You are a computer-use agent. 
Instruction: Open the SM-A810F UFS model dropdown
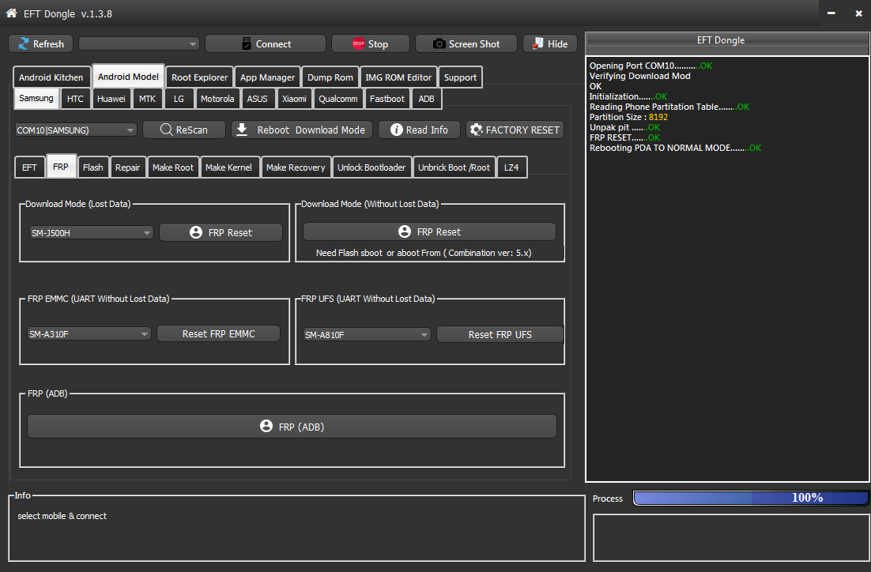click(x=368, y=335)
